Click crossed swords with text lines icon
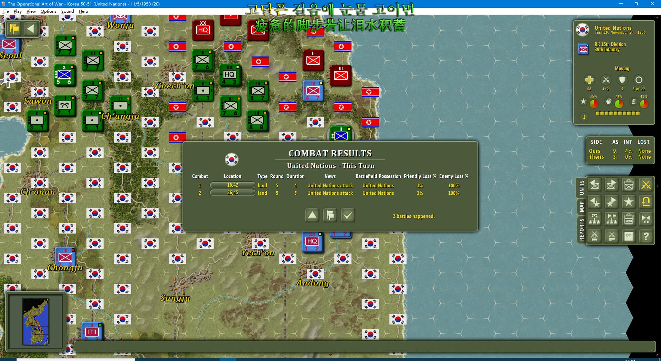 coord(612,236)
